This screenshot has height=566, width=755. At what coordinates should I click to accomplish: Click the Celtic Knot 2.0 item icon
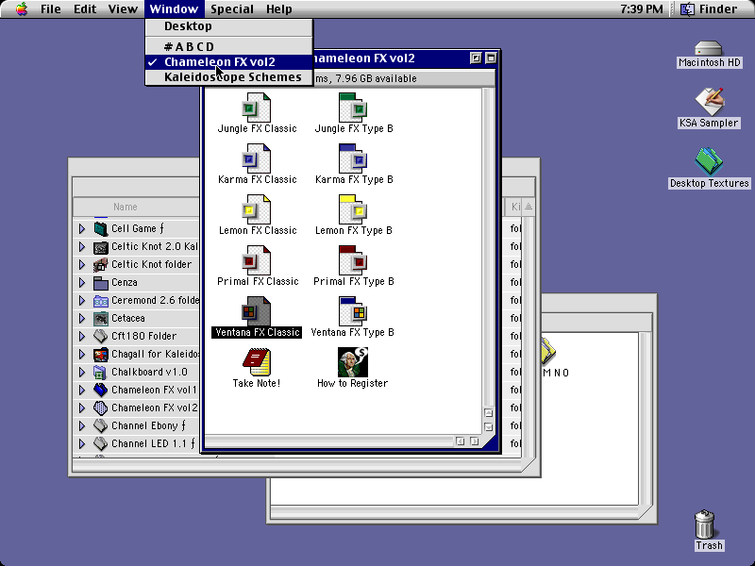(x=101, y=247)
